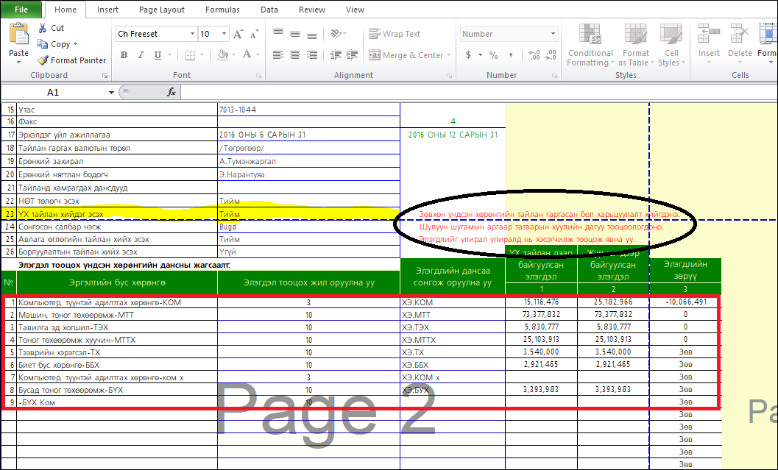Click the Cut scissors icon

tap(40, 28)
